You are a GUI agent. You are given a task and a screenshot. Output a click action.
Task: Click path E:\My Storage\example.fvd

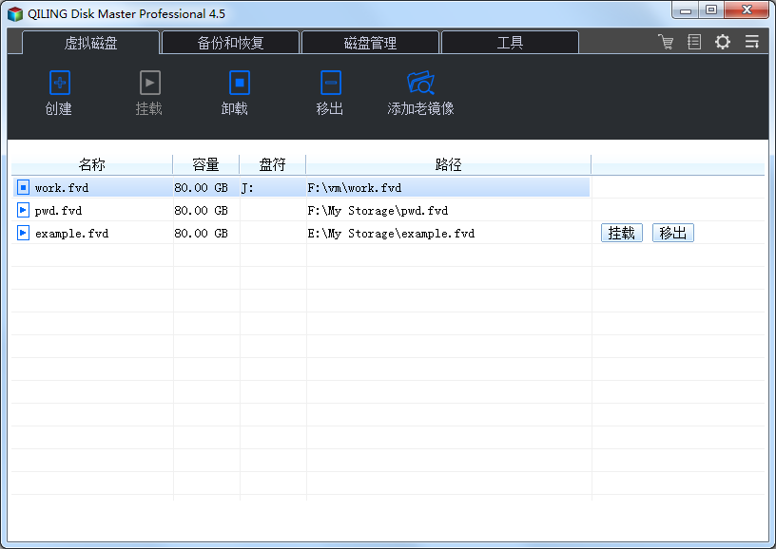(x=391, y=234)
